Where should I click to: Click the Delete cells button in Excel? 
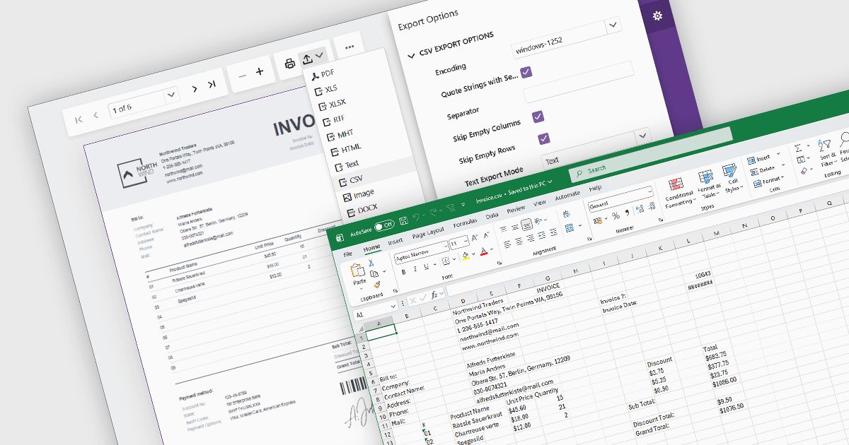click(x=761, y=170)
